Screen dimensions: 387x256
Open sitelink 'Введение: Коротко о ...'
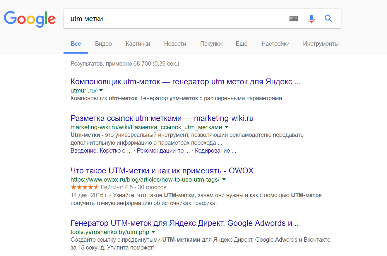pos(101,151)
